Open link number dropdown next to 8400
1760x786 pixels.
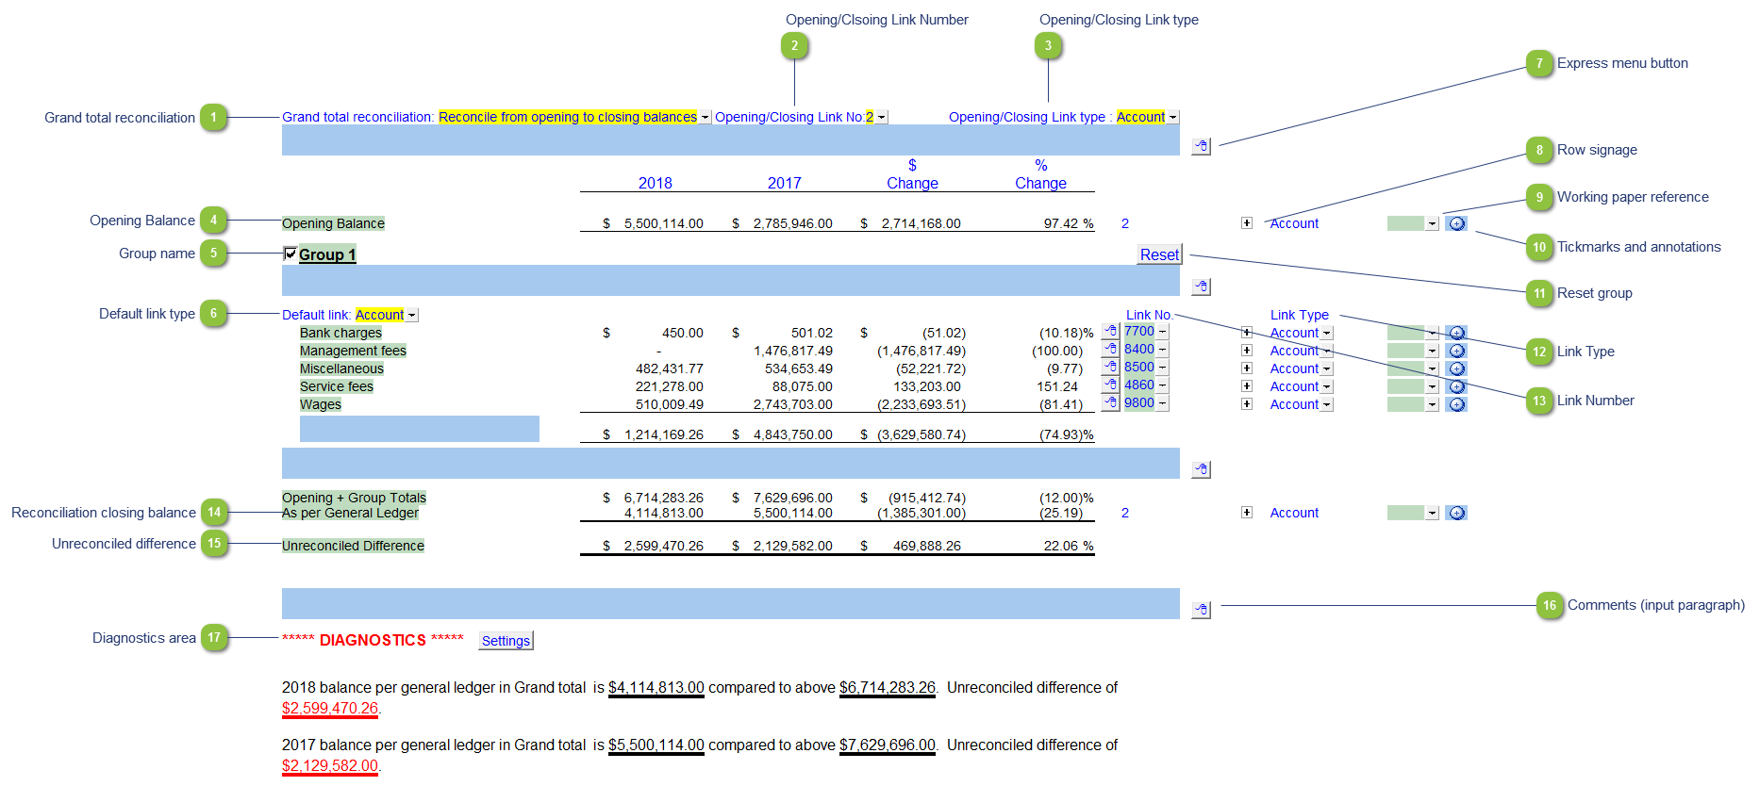pyautogui.click(x=1162, y=350)
